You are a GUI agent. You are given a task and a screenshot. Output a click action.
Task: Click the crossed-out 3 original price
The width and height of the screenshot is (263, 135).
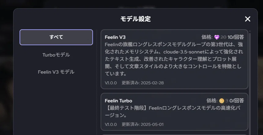coord(227,101)
